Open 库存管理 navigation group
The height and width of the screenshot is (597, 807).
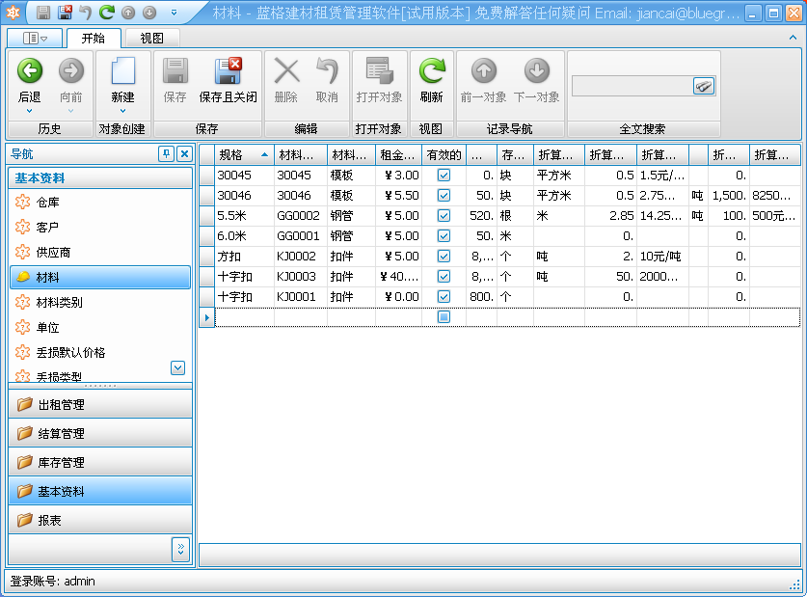pyautogui.click(x=100, y=462)
